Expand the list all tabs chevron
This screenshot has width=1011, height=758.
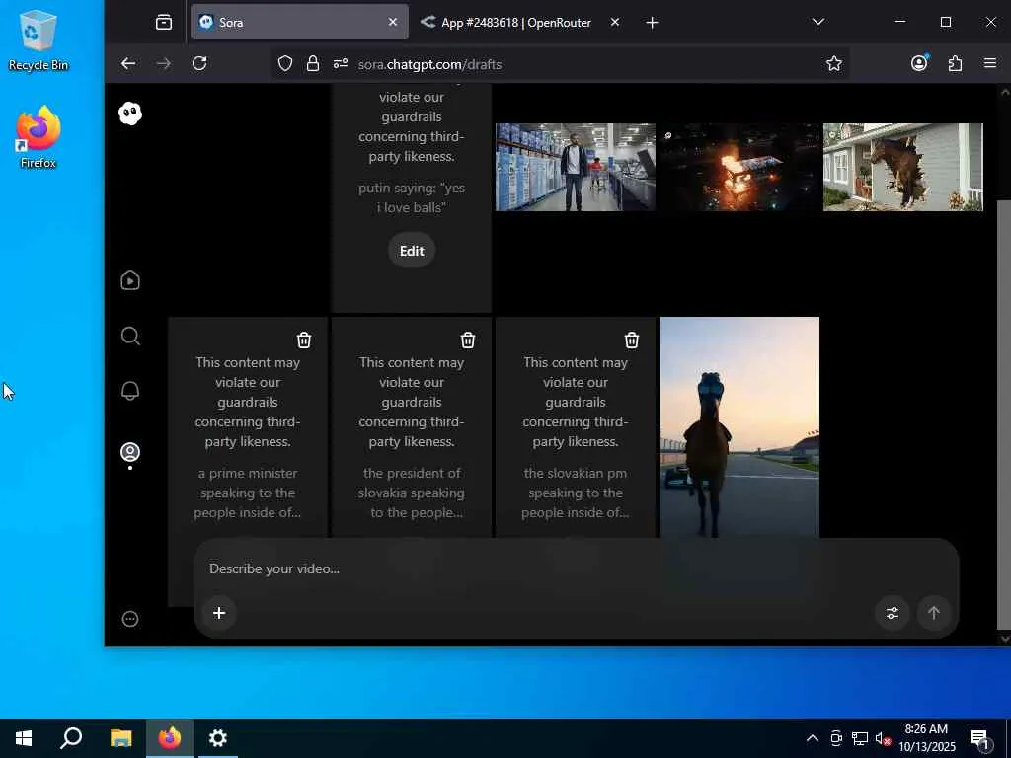(x=817, y=22)
